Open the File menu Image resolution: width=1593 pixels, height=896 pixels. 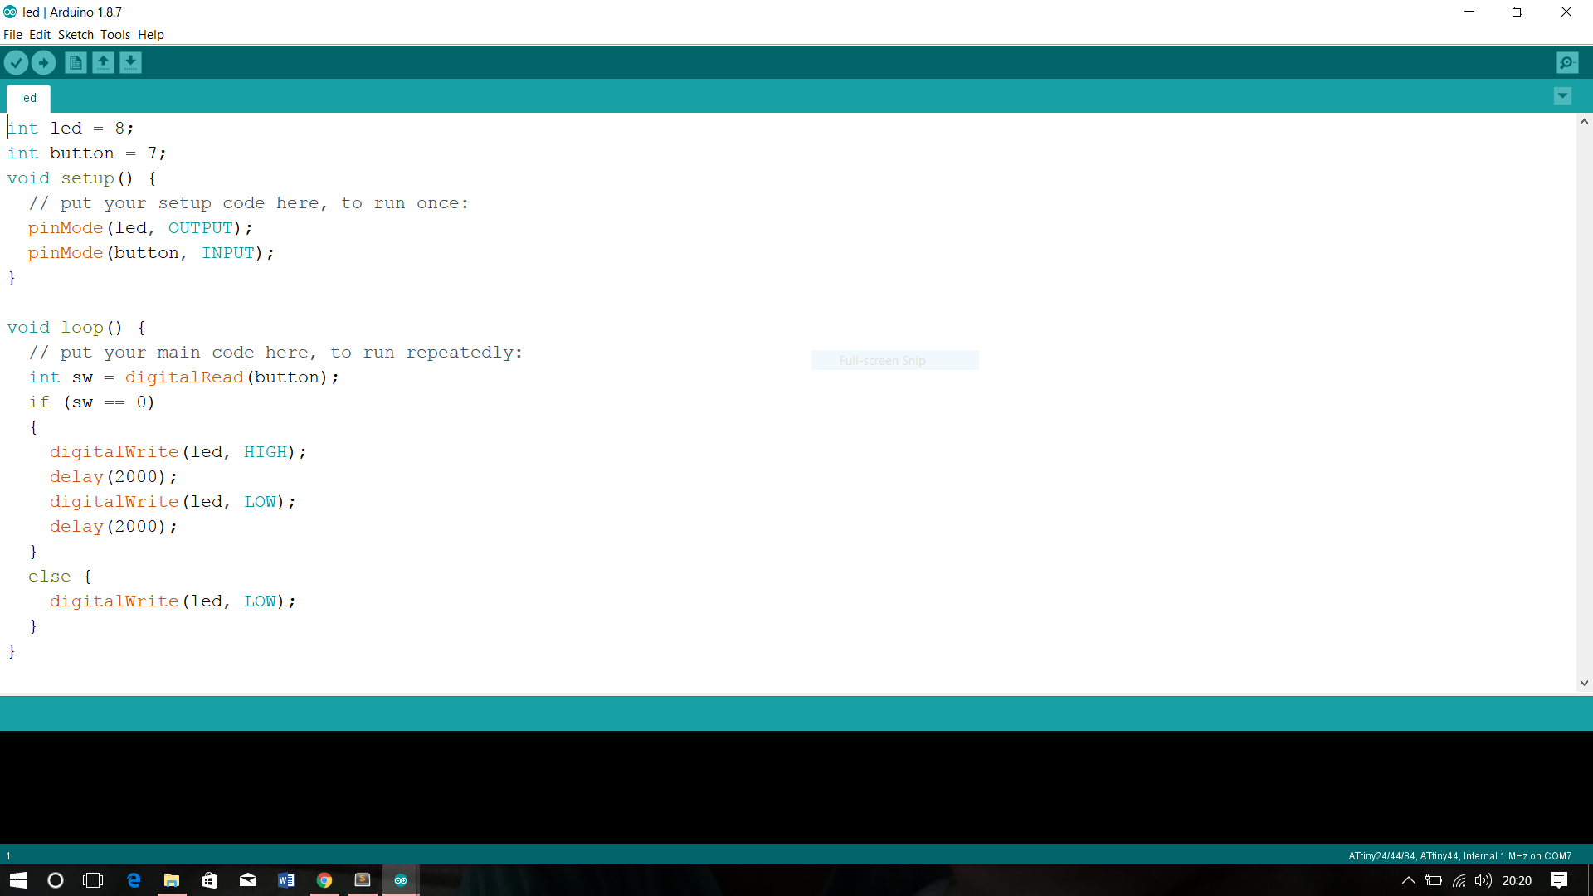pyautogui.click(x=12, y=35)
